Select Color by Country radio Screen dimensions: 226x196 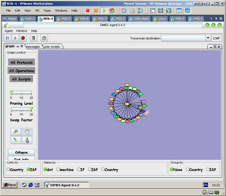(15, 170)
